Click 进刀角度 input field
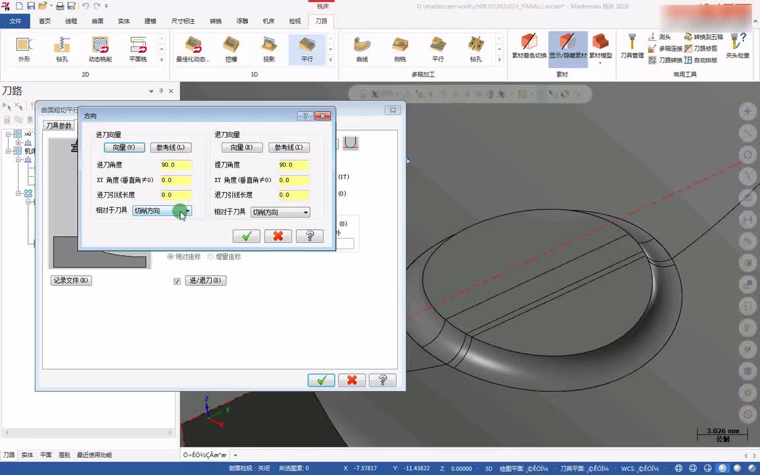 (176, 165)
